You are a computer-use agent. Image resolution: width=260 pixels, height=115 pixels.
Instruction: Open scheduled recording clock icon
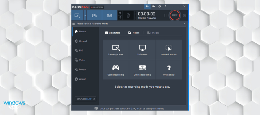pyautogui.click(x=159, y=6)
